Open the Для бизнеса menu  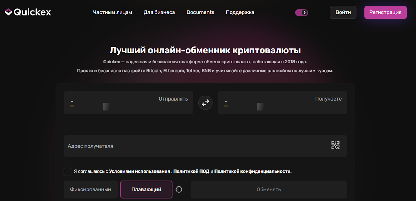tap(159, 12)
